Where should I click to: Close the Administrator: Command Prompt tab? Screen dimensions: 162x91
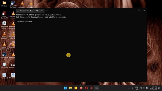42,11
